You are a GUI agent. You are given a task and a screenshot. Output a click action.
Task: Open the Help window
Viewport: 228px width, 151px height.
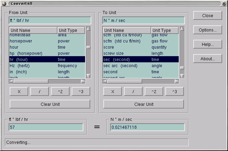[207, 44]
